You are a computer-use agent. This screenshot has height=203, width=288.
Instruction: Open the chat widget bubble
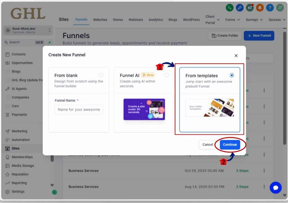pyautogui.click(x=275, y=188)
